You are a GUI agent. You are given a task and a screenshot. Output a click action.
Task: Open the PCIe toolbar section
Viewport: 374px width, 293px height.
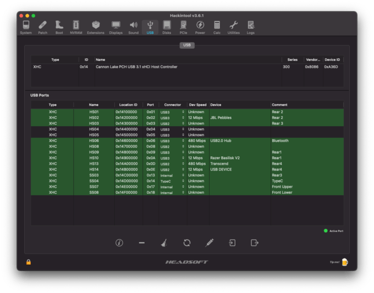(x=183, y=27)
